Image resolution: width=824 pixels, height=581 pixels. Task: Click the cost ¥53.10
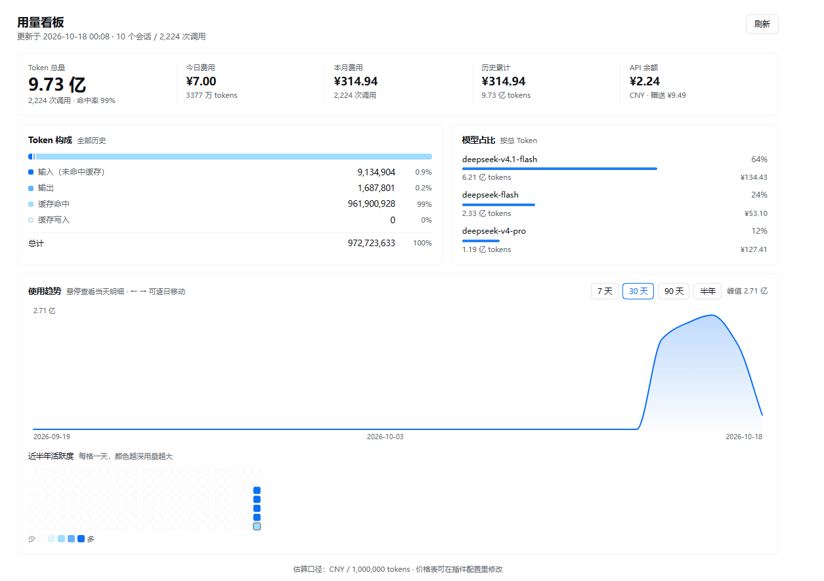[x=756, y=213]
